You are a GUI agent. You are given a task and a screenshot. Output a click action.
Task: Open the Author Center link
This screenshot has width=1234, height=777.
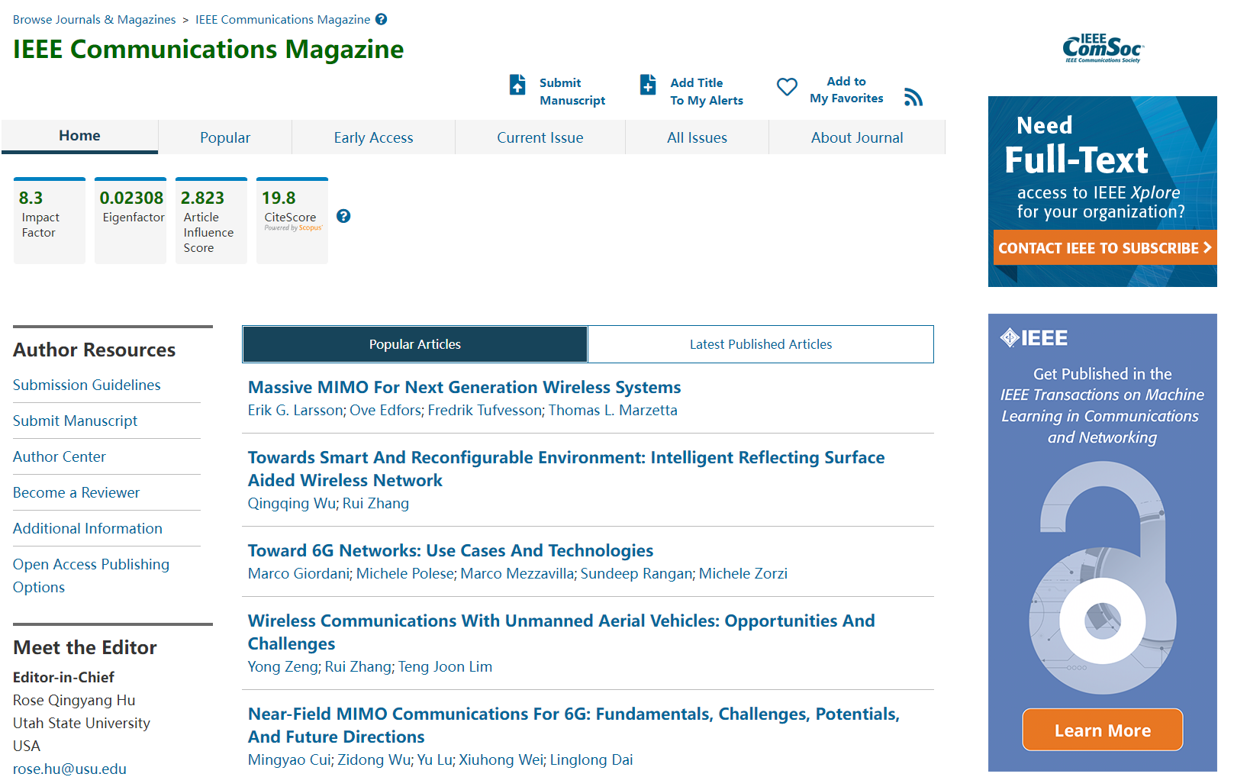(x=60, y=456)
